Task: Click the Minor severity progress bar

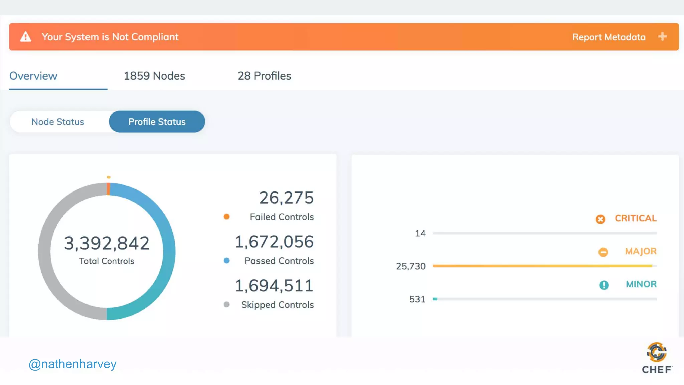Action: coord(544,299)
